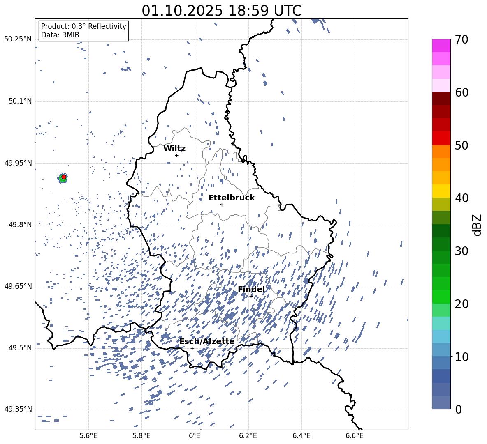Click the colorbar tick label 40

(x=462, y=198)
